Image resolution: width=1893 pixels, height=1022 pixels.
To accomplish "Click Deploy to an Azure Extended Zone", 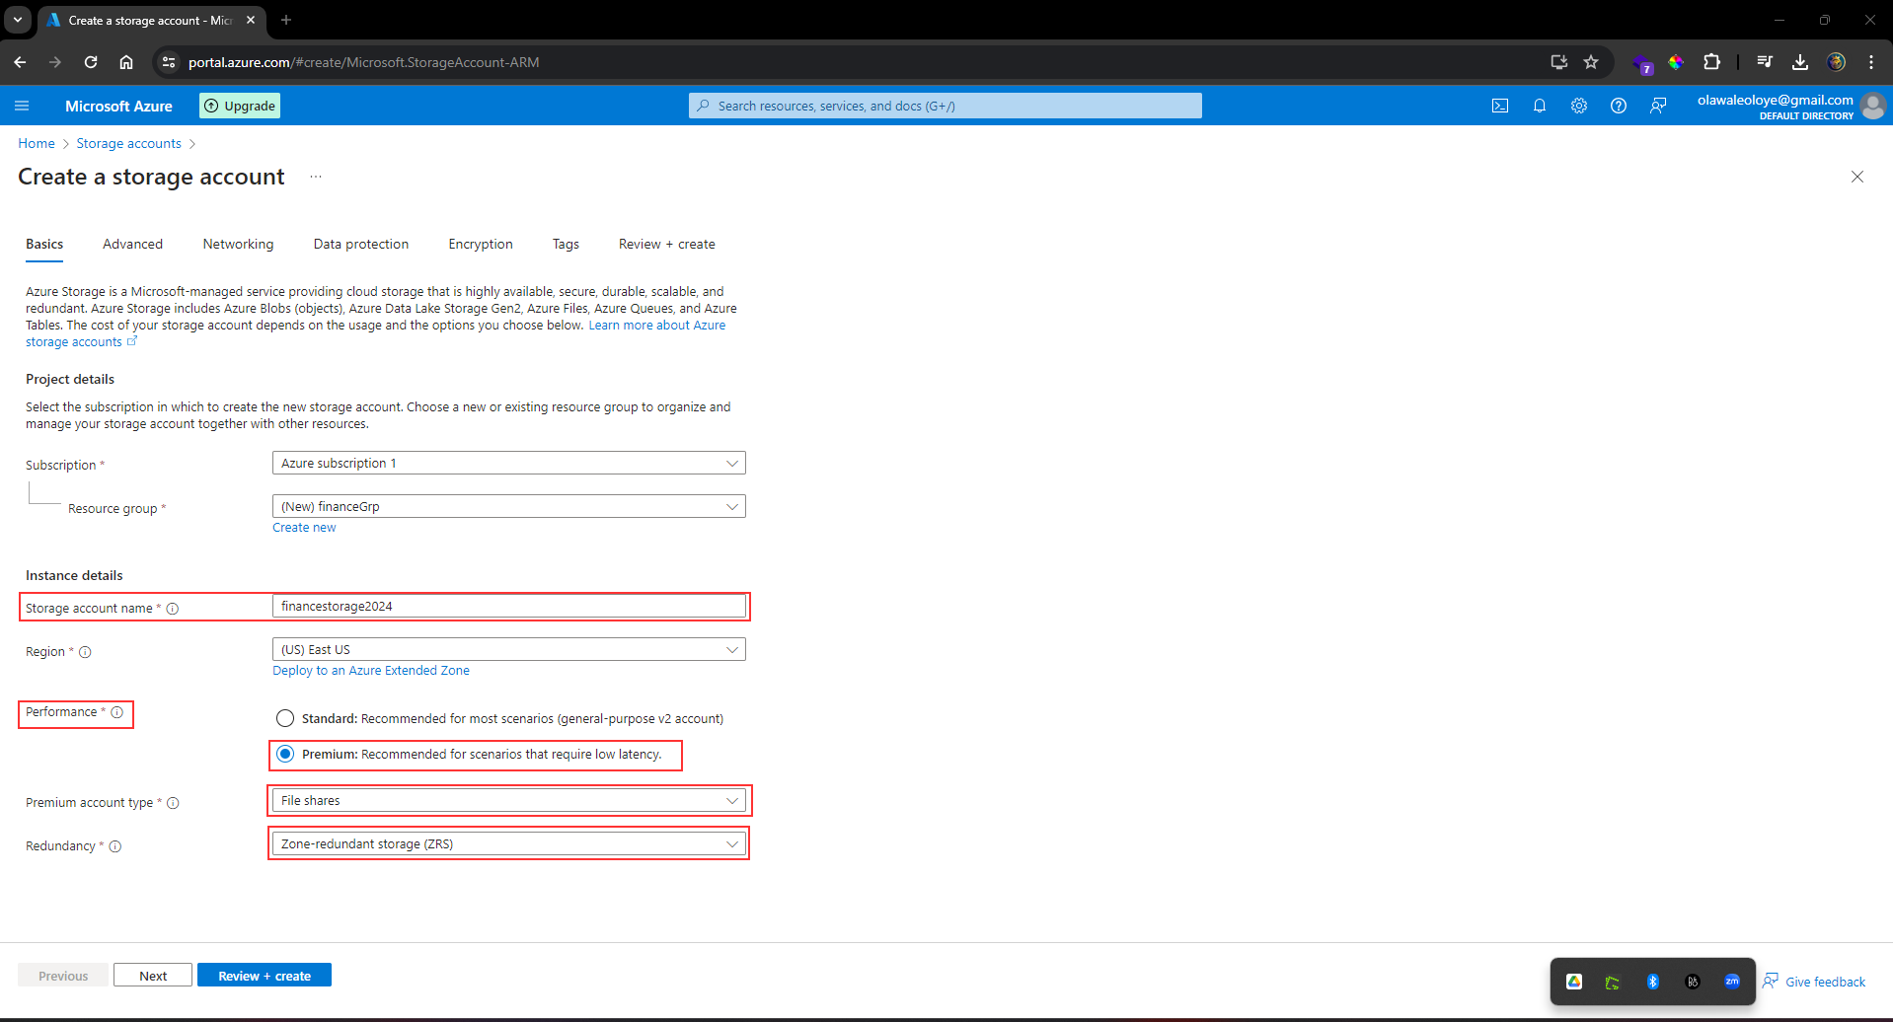I will click(371, 671).
